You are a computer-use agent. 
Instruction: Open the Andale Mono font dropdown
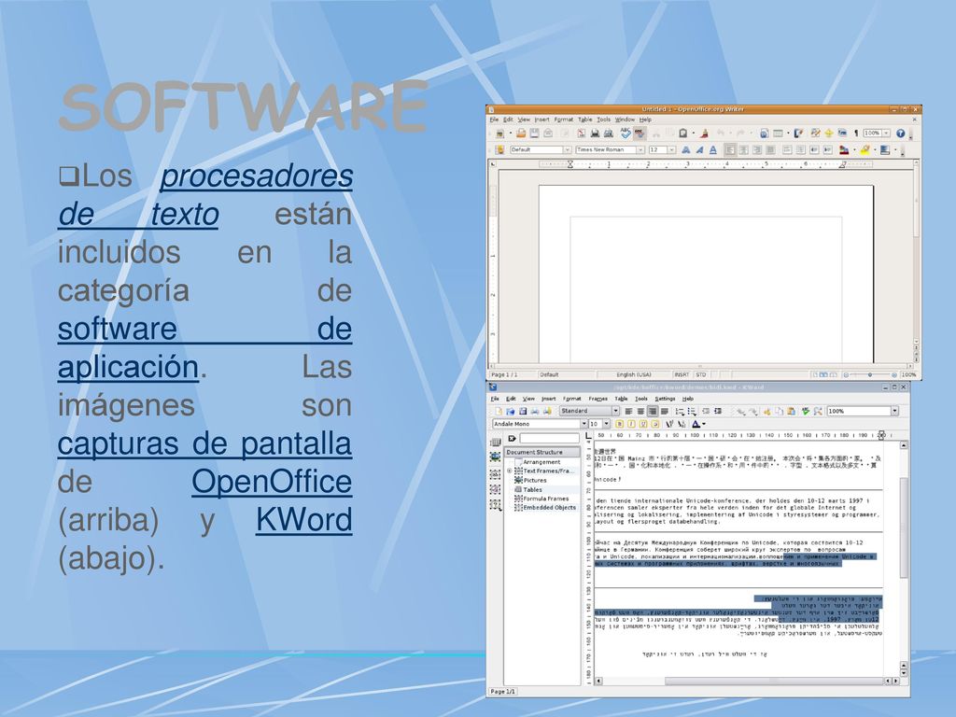pos(584,424)
